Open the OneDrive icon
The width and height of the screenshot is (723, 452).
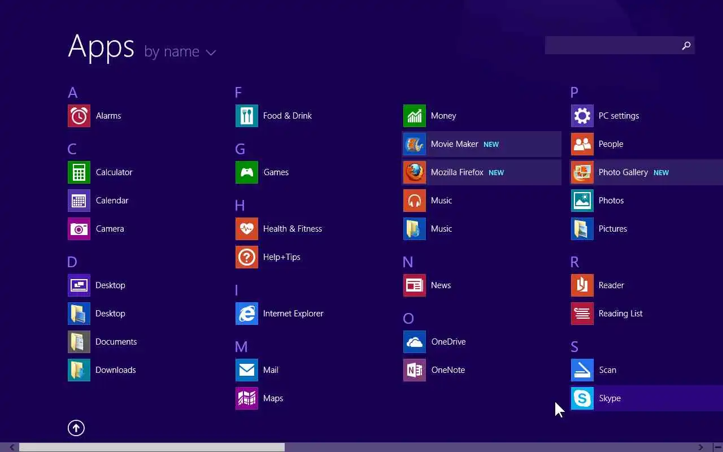point(415,342)
